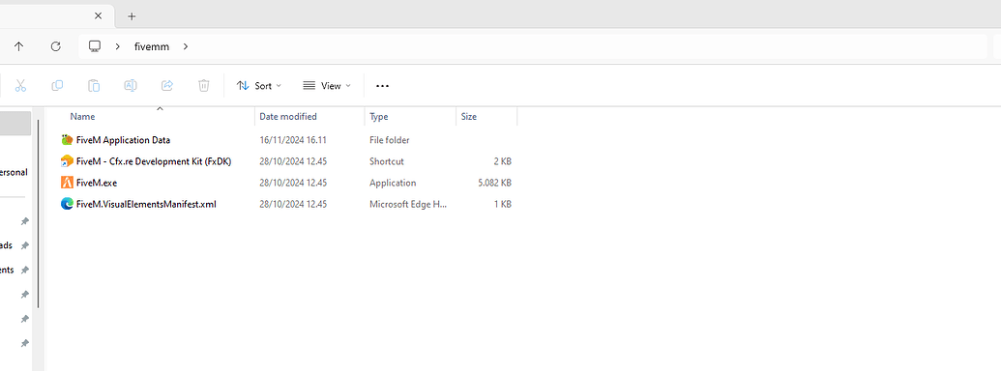Go up one folder level

click(x=19, y=46)
